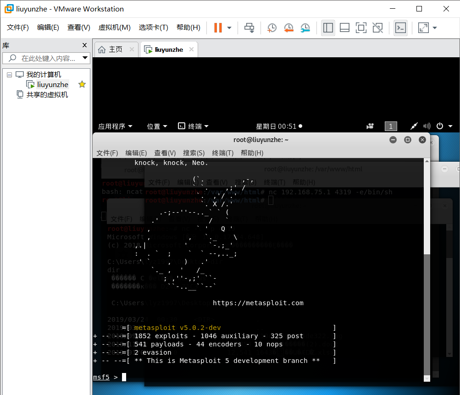Viewport: 460px width, 395px height.
Task: Toggle the library sidebar panel
Action: [x=328, y=28]
